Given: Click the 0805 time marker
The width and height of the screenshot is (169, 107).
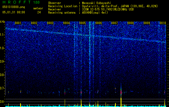Looking at the screenshot, I should [x=82, y=23].
